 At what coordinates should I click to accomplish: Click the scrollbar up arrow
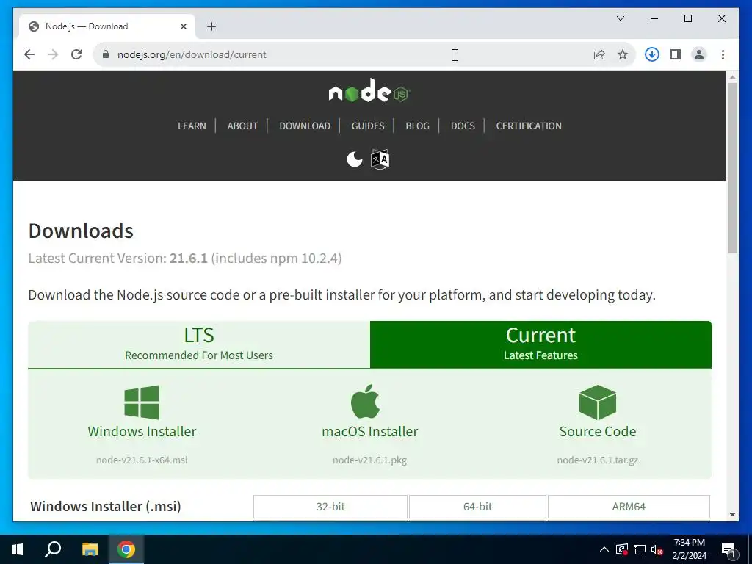(732, 76)
